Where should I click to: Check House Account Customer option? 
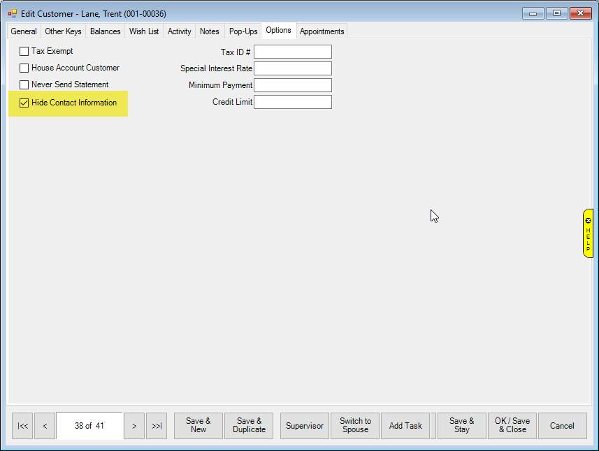[24, 68]
